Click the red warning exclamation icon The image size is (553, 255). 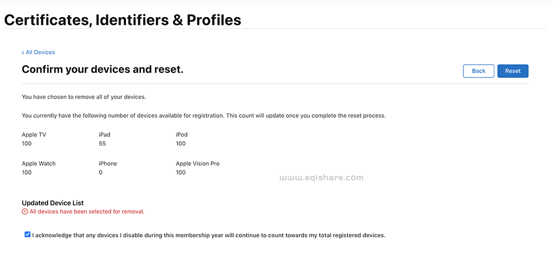(25, 211)
